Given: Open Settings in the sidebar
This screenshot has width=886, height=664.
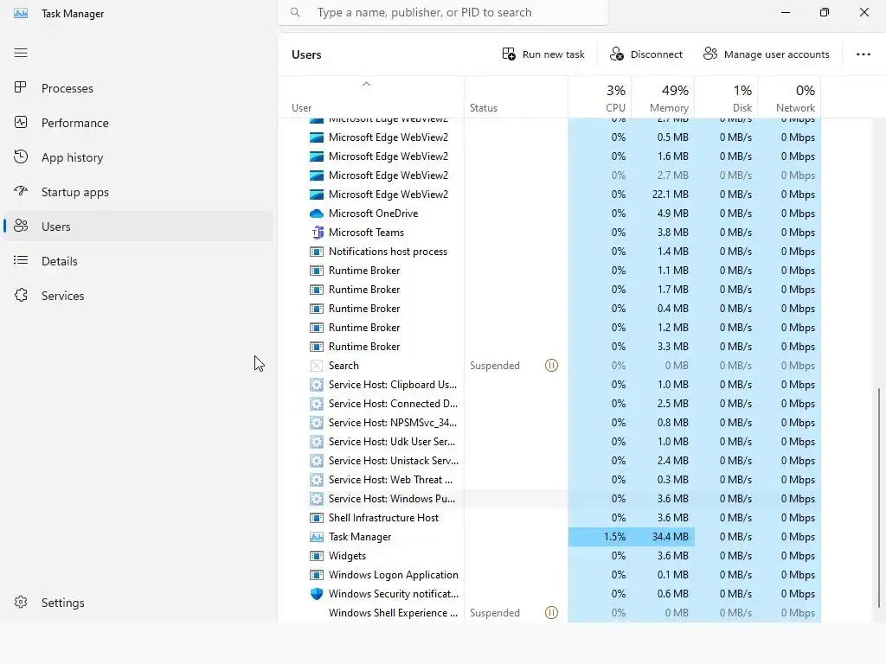Looking at the screenshot, I should [138, 603].
